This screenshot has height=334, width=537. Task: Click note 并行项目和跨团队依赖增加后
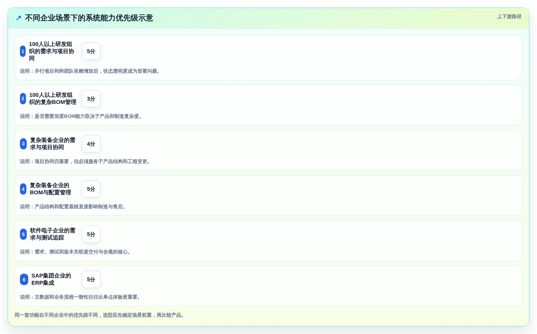91,71
